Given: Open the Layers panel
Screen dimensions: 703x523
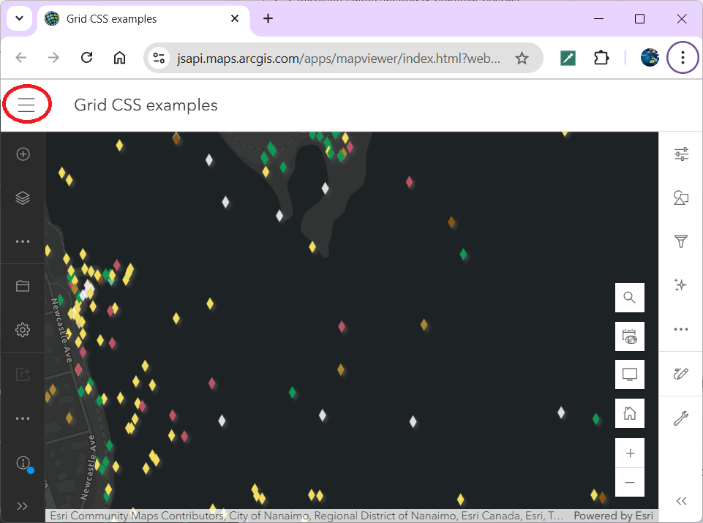Looking at the screenshot, I should tap(22, 197).
